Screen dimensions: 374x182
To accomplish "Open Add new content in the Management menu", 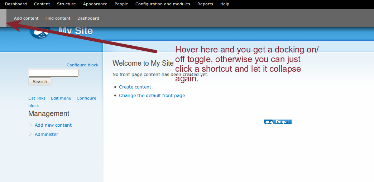I will tap(53, 125).
